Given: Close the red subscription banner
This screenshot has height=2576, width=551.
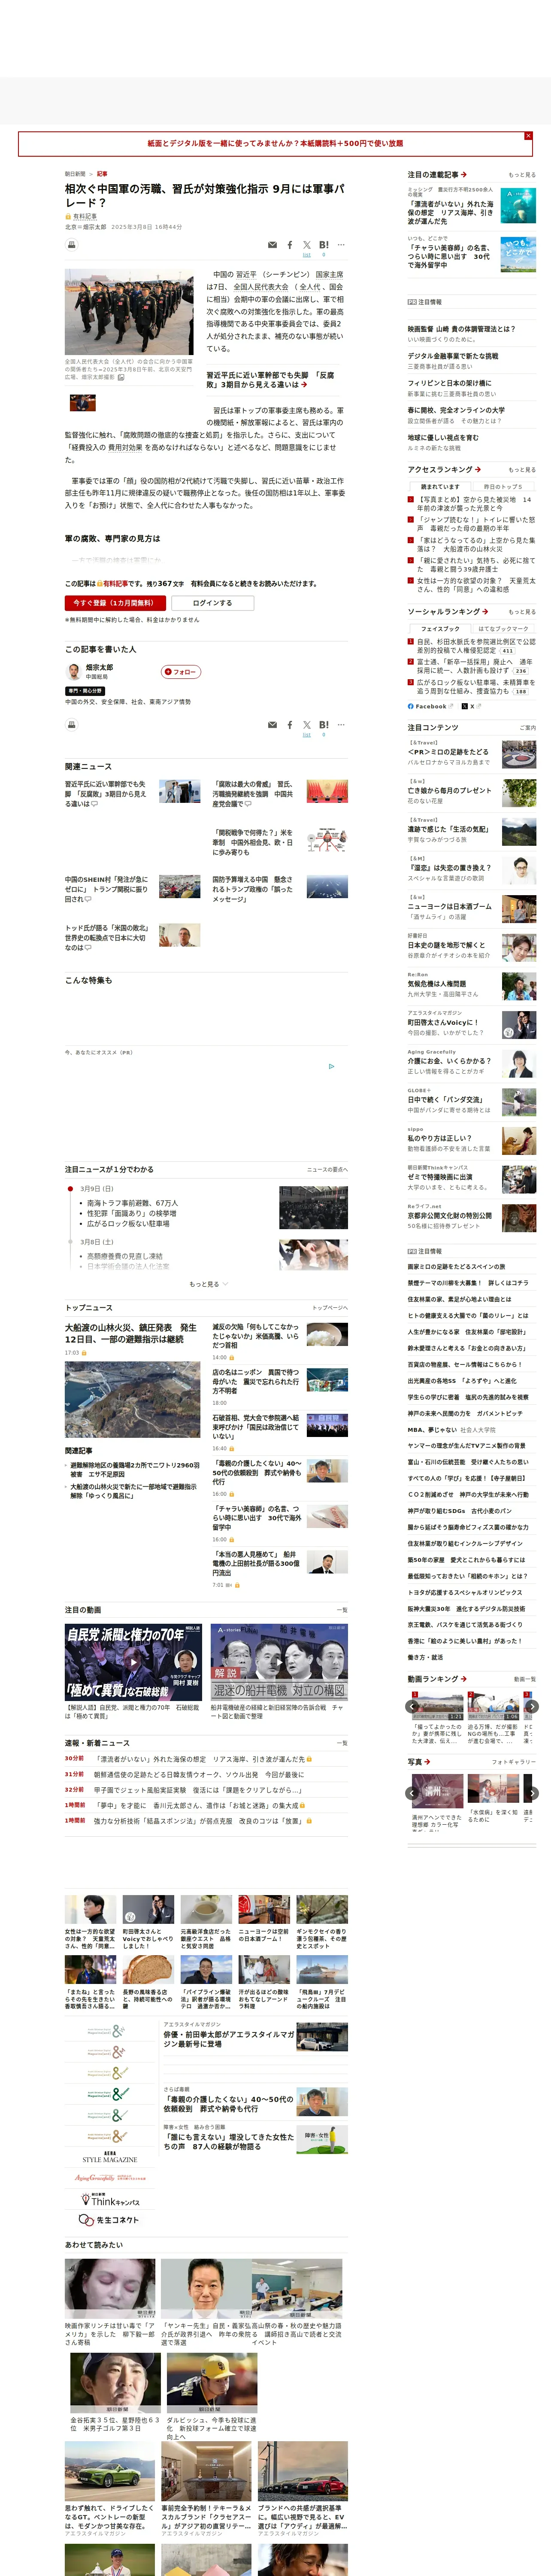Looking at the screenshot, I should tap(528, 136).
